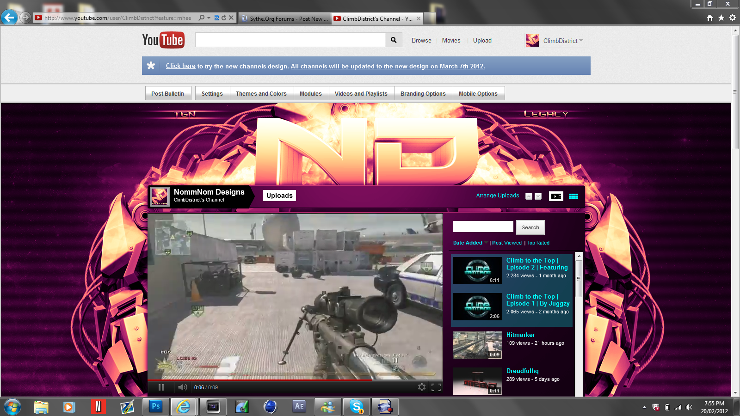This screenshot has height=416, width=740.
Task: Move uploads module down arrow
Action: 538,196
